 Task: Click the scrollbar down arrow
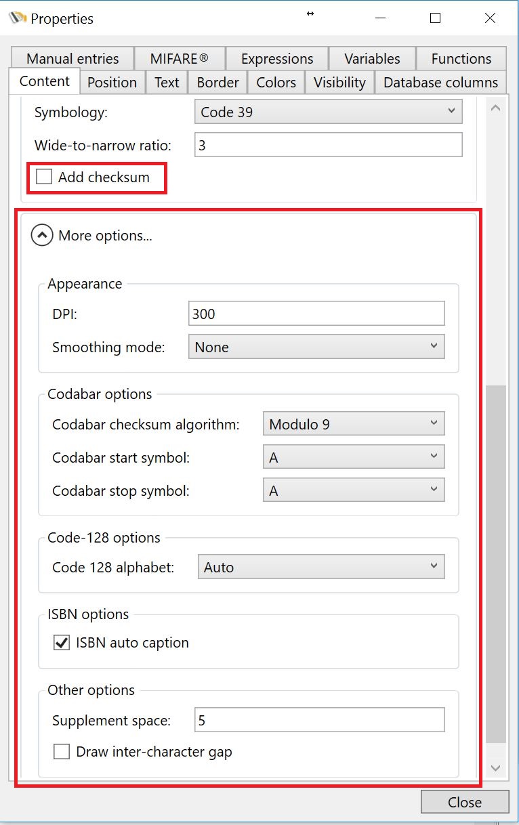(x=496, y=767)
